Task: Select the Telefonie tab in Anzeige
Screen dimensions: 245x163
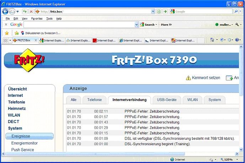Action: click(x=94, y=100)
